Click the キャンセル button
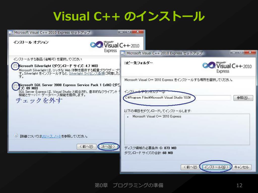Image resolution: width=258 pixels, height=193 pixels. click(x=242, y=167)
